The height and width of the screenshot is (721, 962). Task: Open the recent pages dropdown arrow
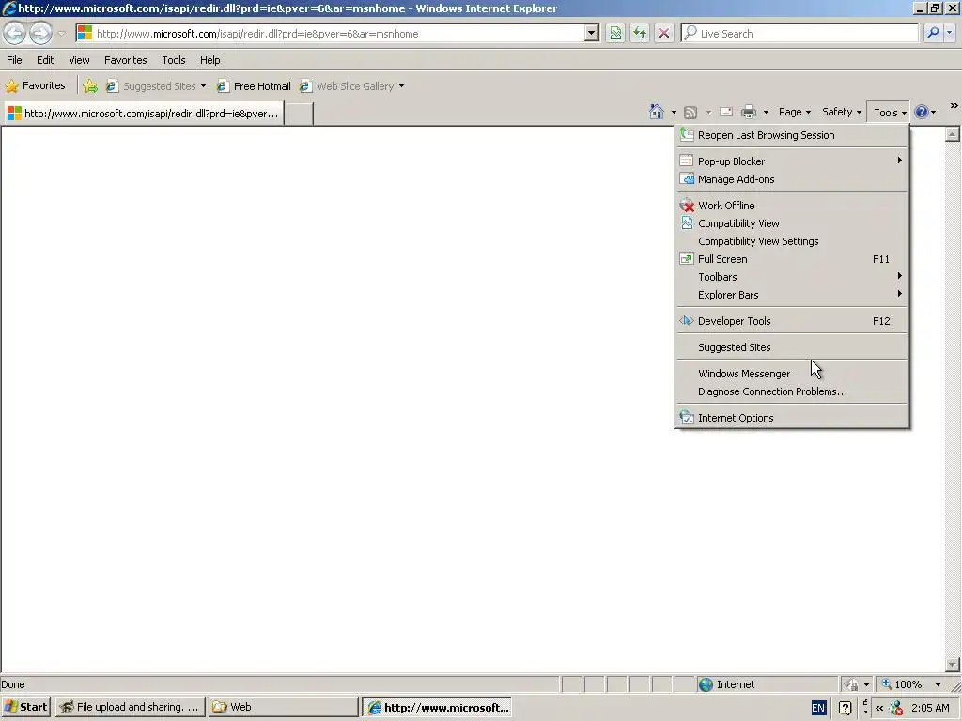[x=61, y=33]
